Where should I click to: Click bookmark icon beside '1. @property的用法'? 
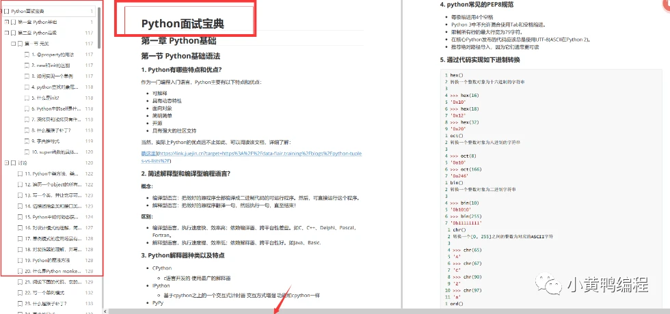27,55
